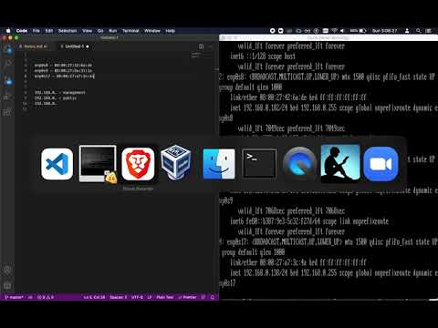Screen dimensions: 438x328
Task: Split the editor to the right
Action: 201,46
